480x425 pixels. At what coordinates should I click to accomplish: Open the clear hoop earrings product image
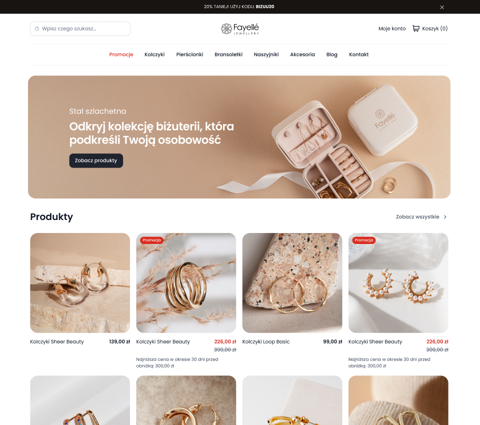tap(80, 283)
